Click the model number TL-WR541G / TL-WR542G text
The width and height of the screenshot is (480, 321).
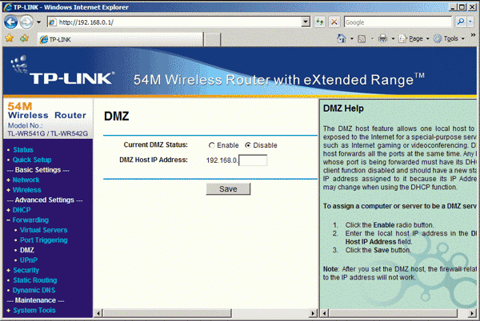(x=48, y=133)
